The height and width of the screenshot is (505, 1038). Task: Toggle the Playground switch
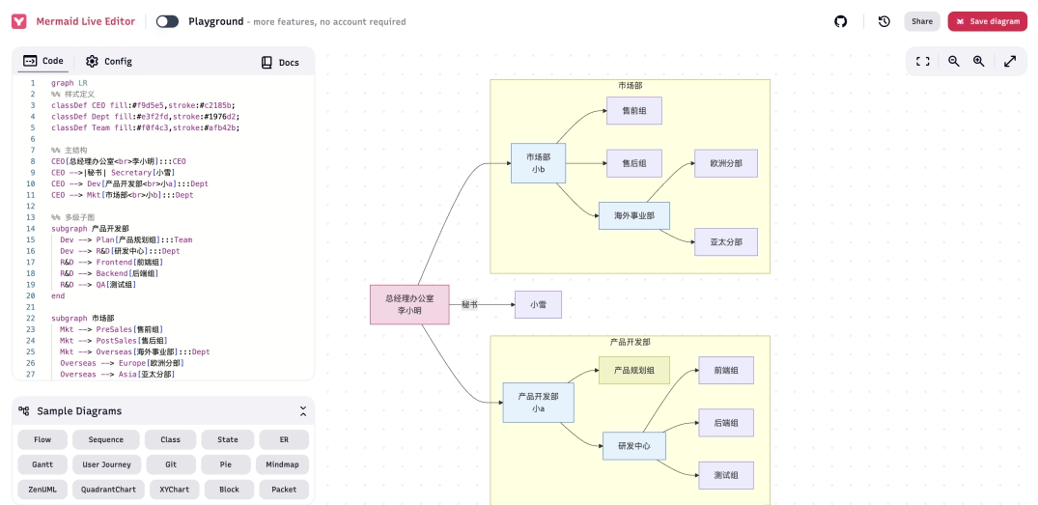(167, 21)
